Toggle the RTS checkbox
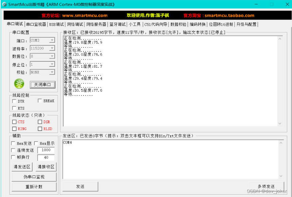 14,108
